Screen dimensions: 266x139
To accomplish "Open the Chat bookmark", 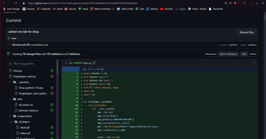I will pyautogui.click(x=140, y=9).
